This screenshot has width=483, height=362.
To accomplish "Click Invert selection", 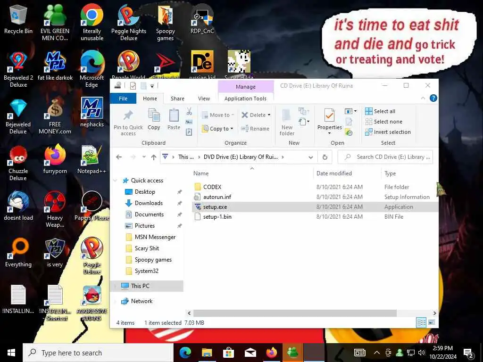I will [x=388, y=132].
